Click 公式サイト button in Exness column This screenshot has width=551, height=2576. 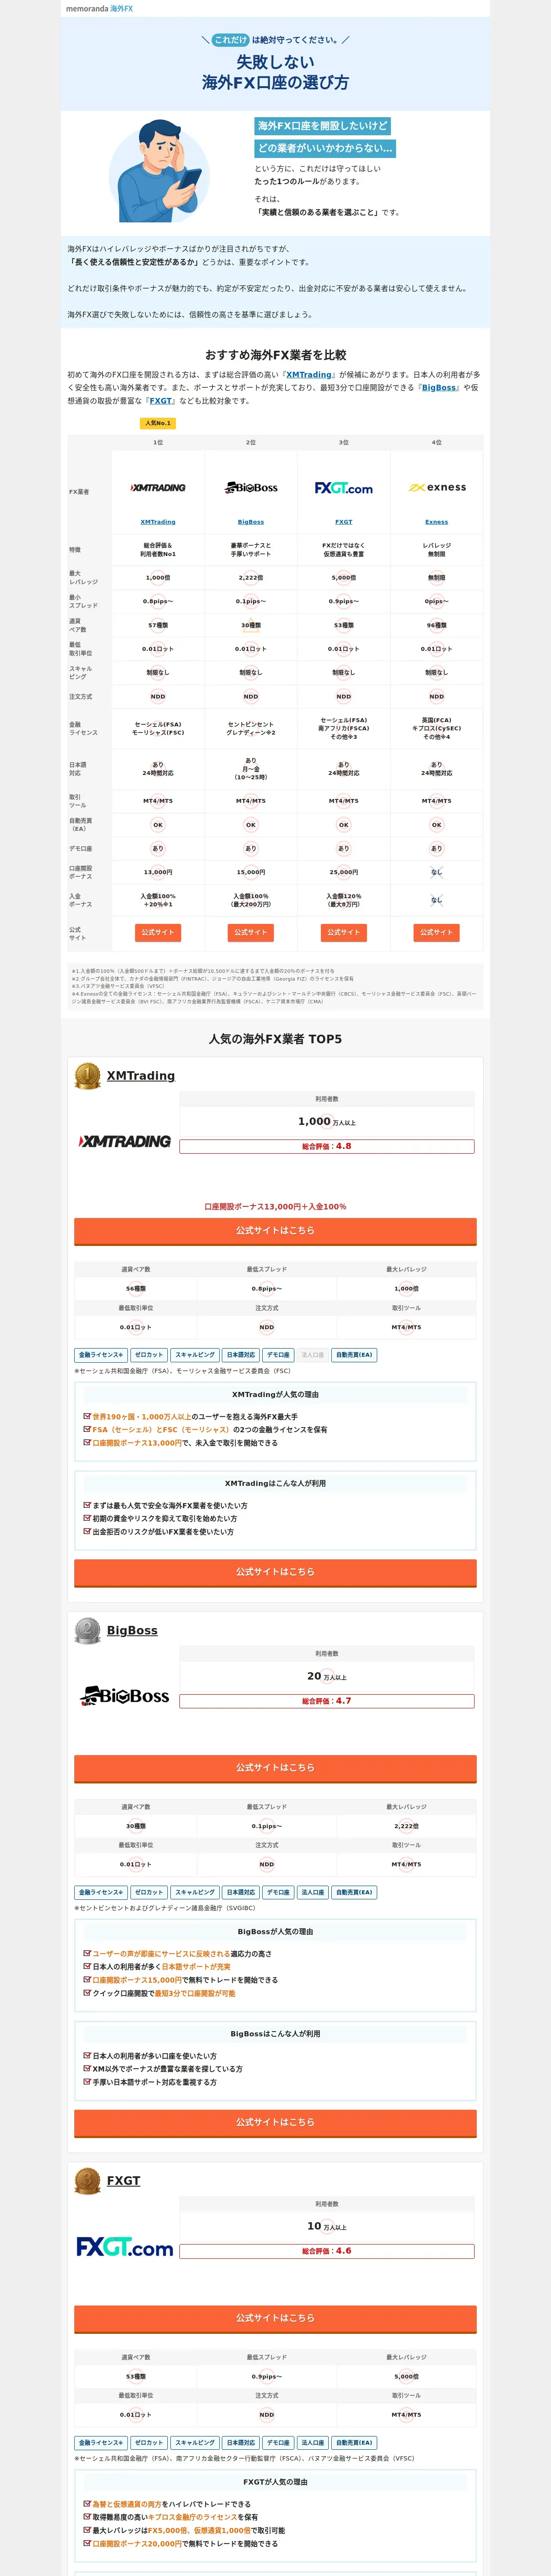pos(437,932)
